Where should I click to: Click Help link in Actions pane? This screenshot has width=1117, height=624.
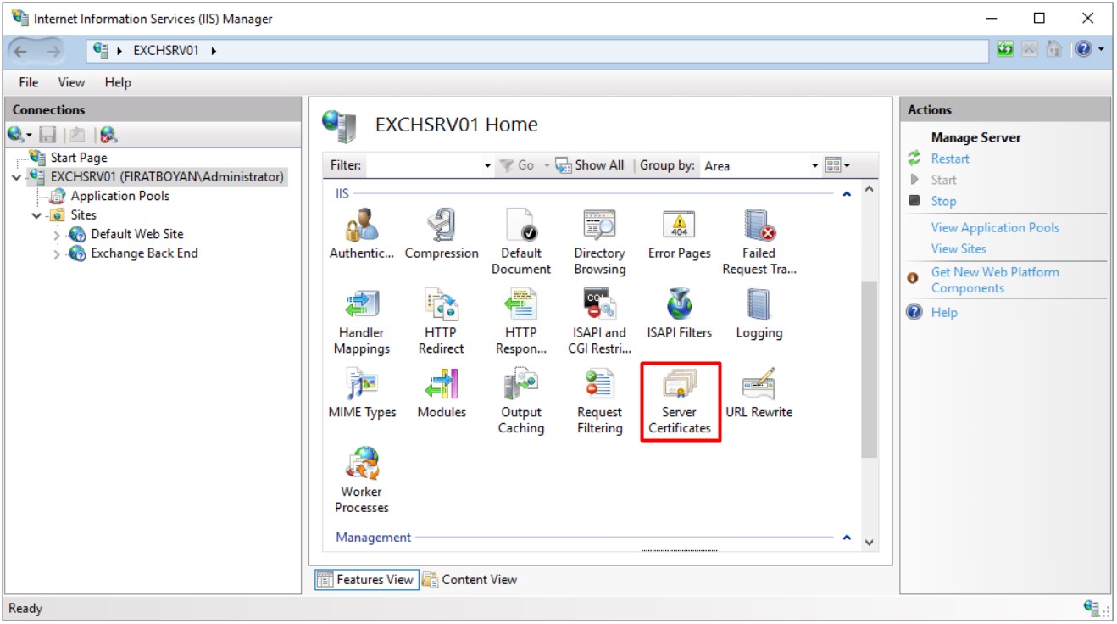(x=944, y=312)
